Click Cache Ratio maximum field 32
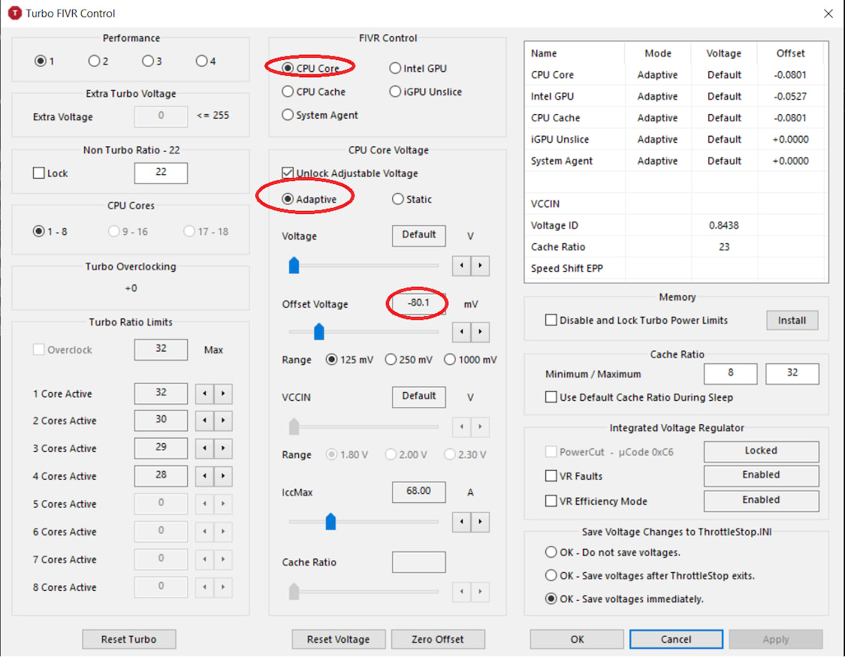Image resolution: width=845 pixels, height=657 pixels. [x=792, y=373]
